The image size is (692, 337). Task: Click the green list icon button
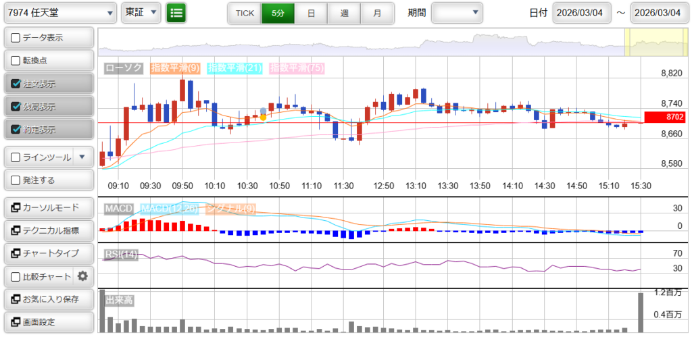[176, 13]
